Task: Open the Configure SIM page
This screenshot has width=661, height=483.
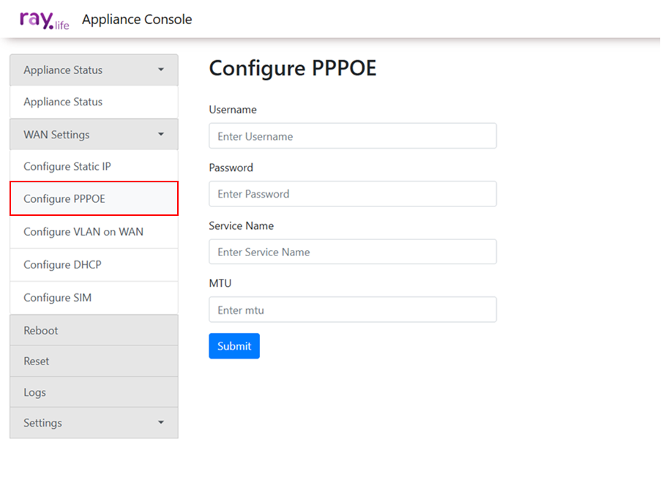Action: 57,298
